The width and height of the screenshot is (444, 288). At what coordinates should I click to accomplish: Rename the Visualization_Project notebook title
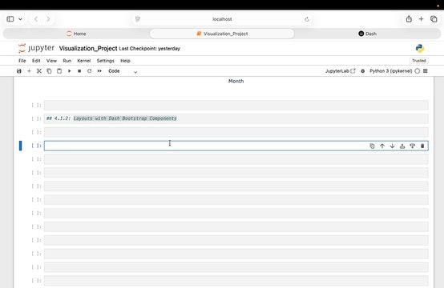(88, 48)
